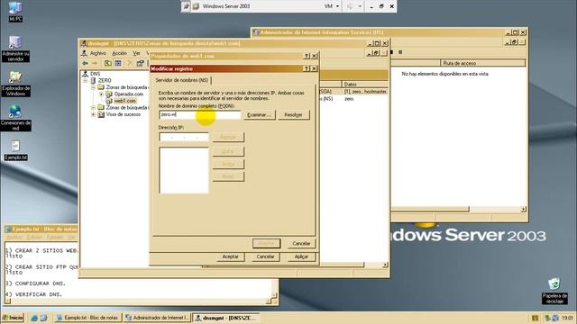Click the help question mark in Propiedades de web1.com
The height and width of the screenshot is (324, 577).
click(x=307, y=56)
